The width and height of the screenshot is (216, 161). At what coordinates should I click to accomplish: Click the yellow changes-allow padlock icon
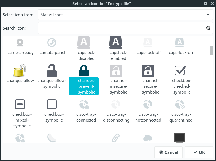[x=20, y=71]
